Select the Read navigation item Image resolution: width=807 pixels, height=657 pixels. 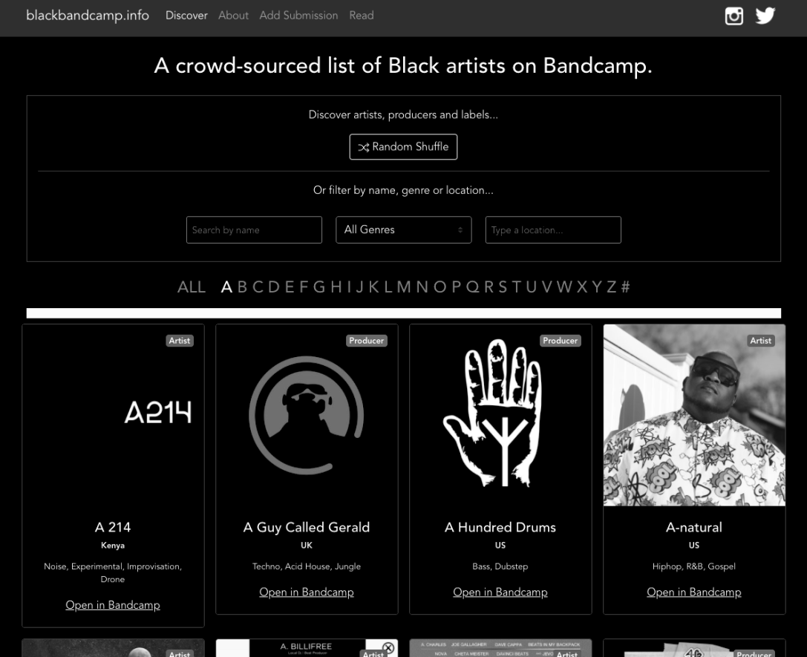[362, 16]
